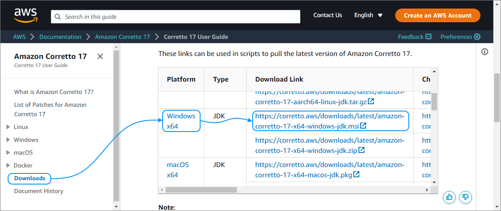
Task: Select Downloads in the sidebar
Action: 30,178
